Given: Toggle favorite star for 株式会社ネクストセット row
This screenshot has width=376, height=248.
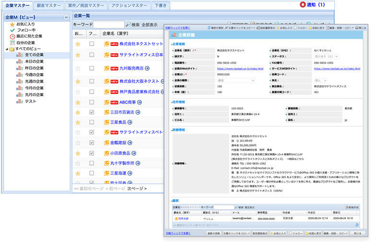Looking at the screenshot, I should (x=78, y=44).
